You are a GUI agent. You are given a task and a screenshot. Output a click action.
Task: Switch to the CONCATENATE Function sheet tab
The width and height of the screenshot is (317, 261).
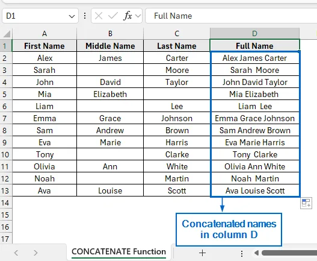[x=118, y=252]
